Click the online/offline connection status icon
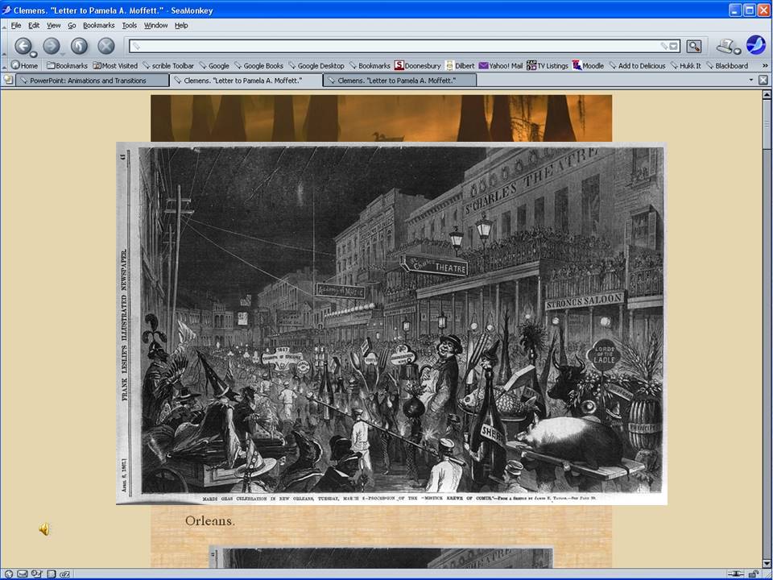 tap(735, 574)
